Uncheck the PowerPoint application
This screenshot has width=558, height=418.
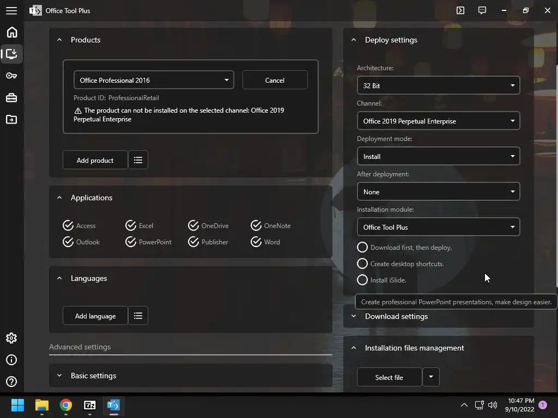pos(148,242)
